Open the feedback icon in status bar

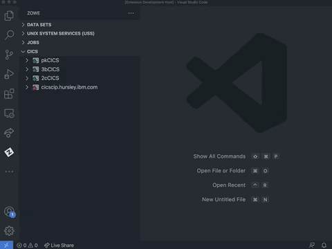tap(312, 246)
